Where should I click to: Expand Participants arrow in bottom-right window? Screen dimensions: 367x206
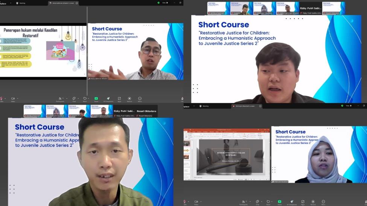250,201
